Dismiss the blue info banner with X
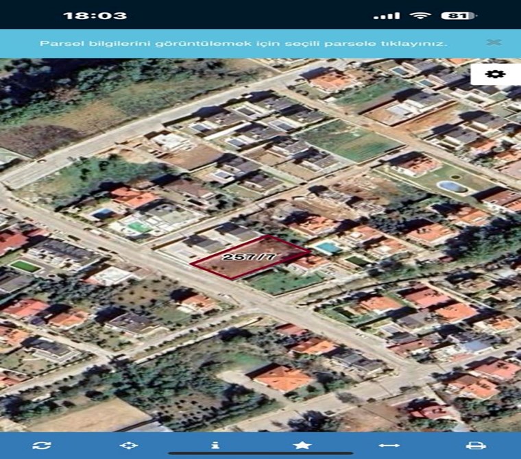Image resolution: width=521 pixels, height=459 pixels. [x=494, y=42]
